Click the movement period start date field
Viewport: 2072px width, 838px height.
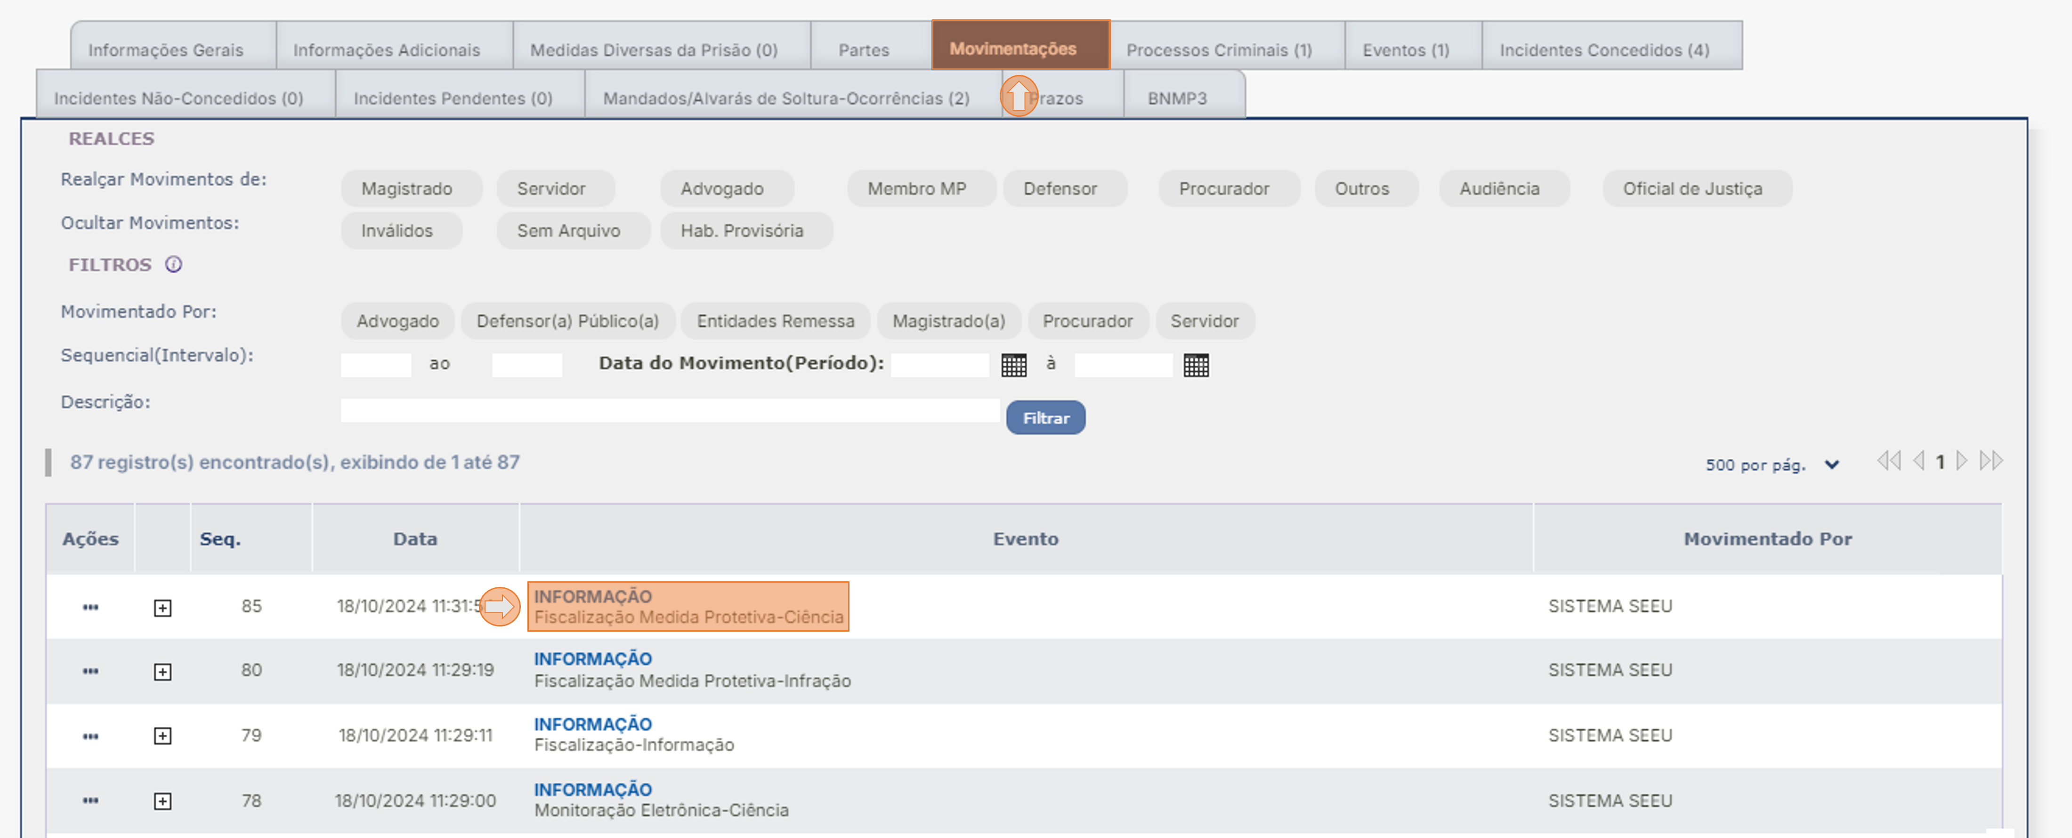[940, 365]
